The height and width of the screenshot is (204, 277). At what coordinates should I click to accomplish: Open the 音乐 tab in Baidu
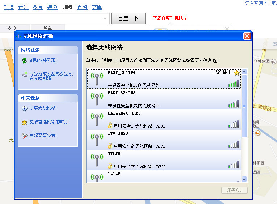click(x=23, y=7)
